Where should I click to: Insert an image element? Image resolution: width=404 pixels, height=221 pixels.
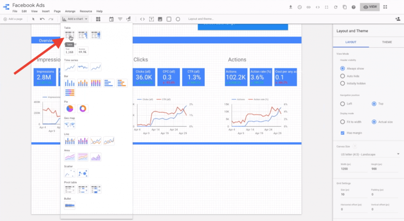[x=160, y=19]
